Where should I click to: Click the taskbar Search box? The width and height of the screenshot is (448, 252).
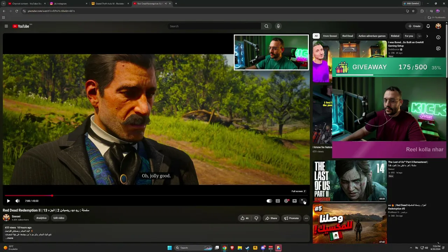194,248
